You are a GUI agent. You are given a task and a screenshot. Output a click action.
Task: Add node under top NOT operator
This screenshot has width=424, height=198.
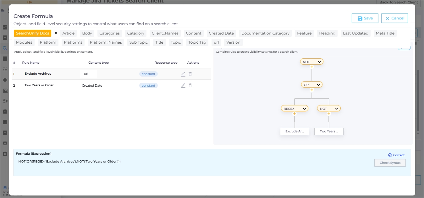click(x=312, y=67)
